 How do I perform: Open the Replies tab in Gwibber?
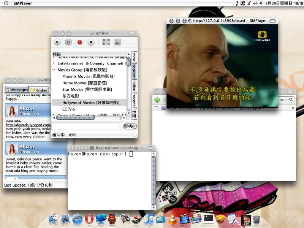pos(39,90)
